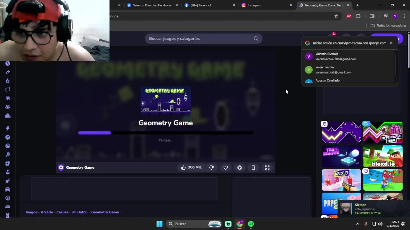
Task: Open the looping-arrows updated games sidebar icon
Action: [x=8, y=90]
